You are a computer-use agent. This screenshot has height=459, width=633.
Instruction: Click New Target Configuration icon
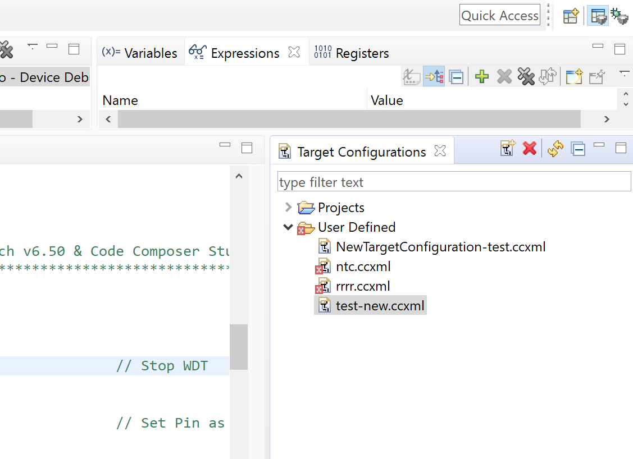[x=508, y=149]
